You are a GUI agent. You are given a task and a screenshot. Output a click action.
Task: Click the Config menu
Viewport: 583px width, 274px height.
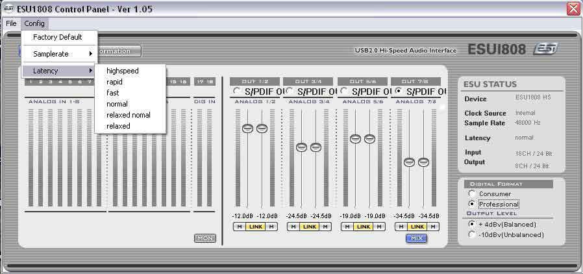pos(34,23)
